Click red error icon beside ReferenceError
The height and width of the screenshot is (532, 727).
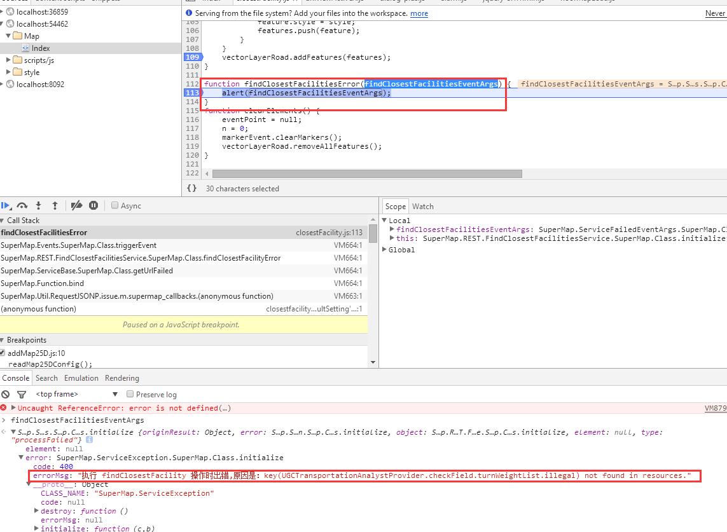pos(3,408)
